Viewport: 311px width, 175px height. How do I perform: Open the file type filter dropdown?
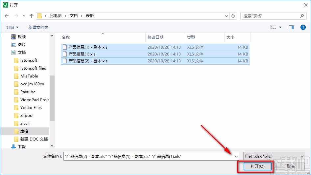[274, 156]
